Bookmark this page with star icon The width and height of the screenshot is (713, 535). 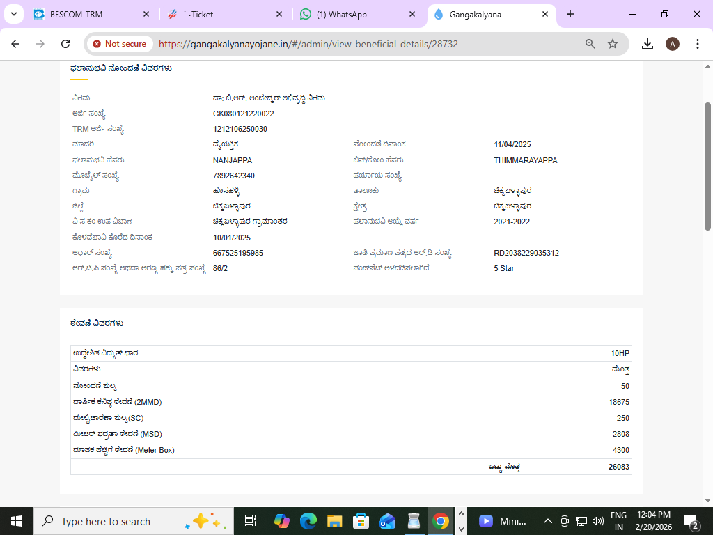pyautogui.click(x=613, y=44)
